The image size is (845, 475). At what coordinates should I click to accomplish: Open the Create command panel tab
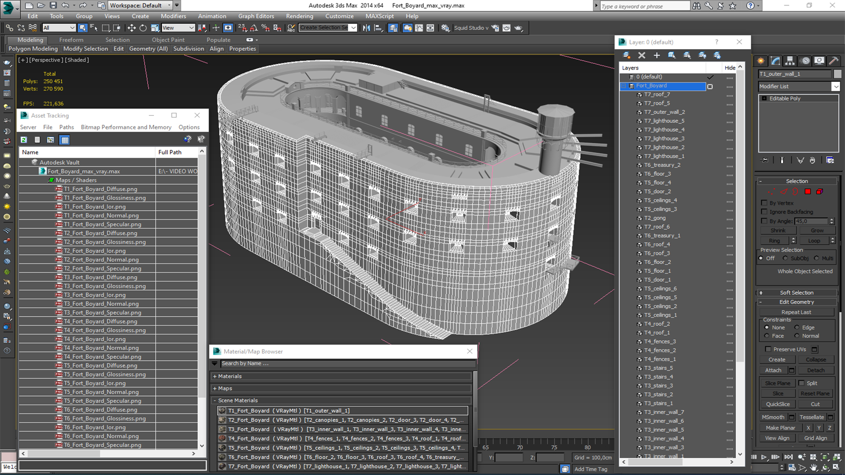(760, 61)
